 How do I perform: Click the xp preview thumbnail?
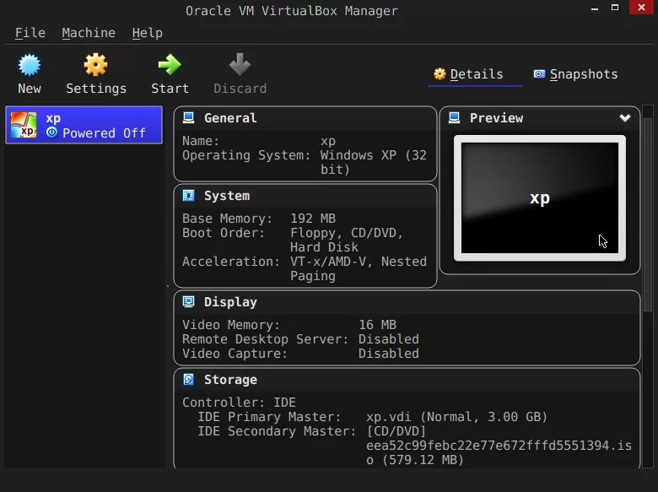click(x=540, y=198)
